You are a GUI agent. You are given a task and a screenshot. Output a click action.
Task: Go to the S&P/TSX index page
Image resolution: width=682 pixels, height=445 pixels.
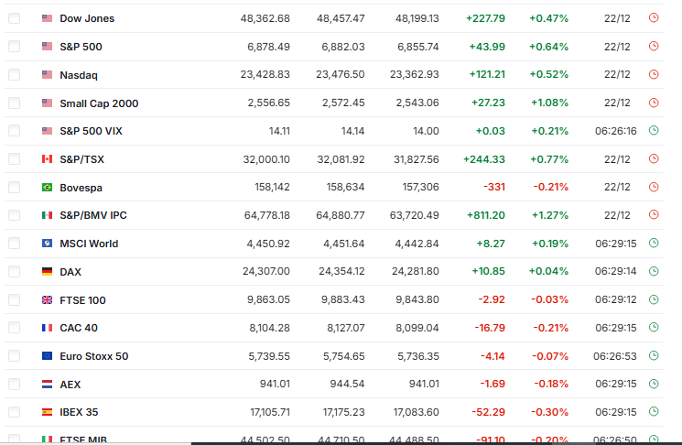click(x=81, y=159)
